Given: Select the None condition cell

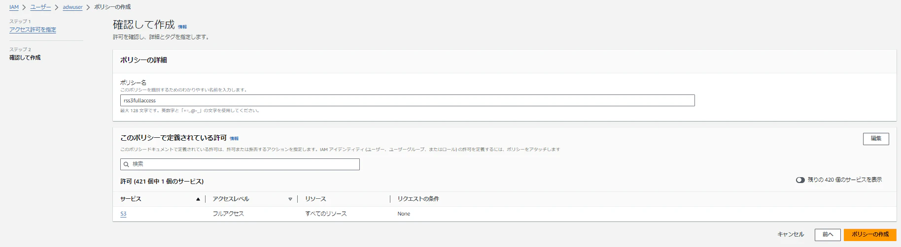Looking at the screenshot, I should point(404,214).
